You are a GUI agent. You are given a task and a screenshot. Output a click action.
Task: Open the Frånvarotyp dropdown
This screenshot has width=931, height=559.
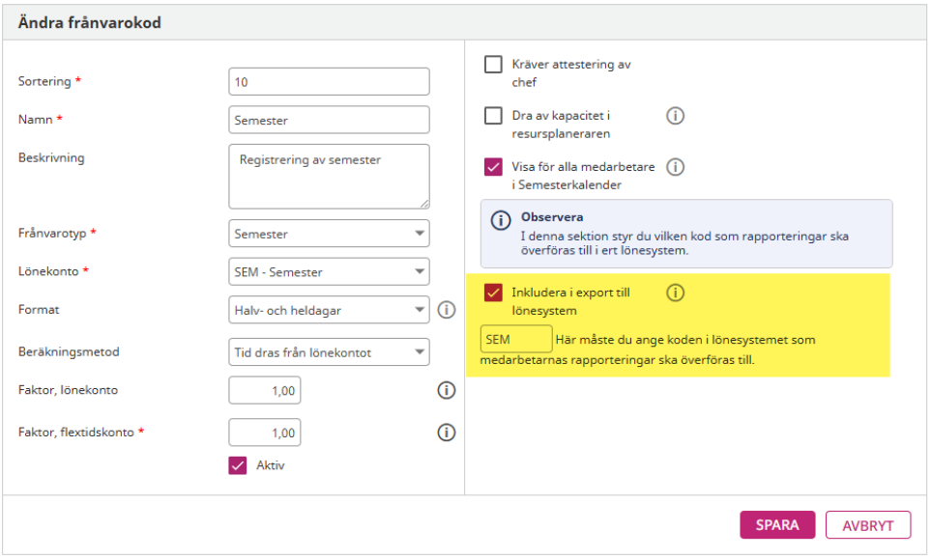coord(327,233)
